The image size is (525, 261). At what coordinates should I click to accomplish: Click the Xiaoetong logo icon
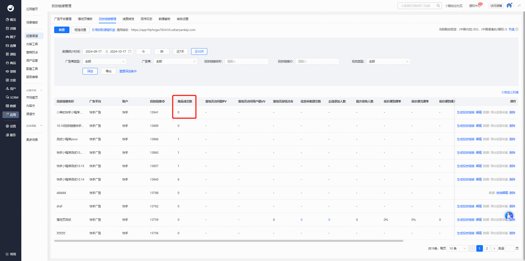click(11, 8)
